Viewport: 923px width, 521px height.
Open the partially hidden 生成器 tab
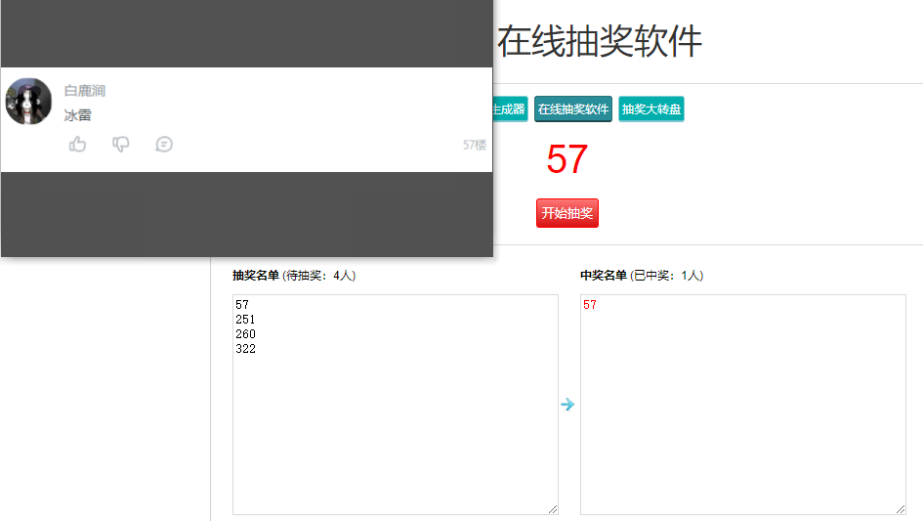[x=511, y=109]
